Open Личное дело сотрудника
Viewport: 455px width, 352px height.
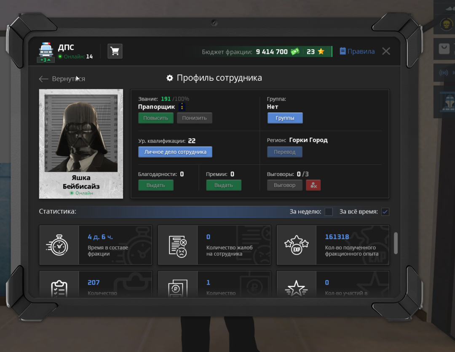[175, 152]
